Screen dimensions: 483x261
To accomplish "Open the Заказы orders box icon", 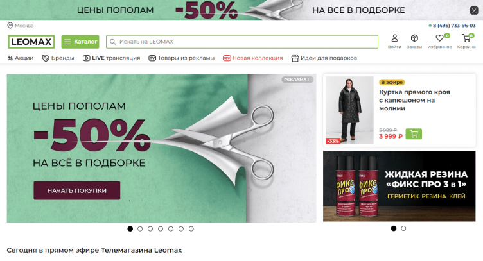I will (x=414, y=38).
